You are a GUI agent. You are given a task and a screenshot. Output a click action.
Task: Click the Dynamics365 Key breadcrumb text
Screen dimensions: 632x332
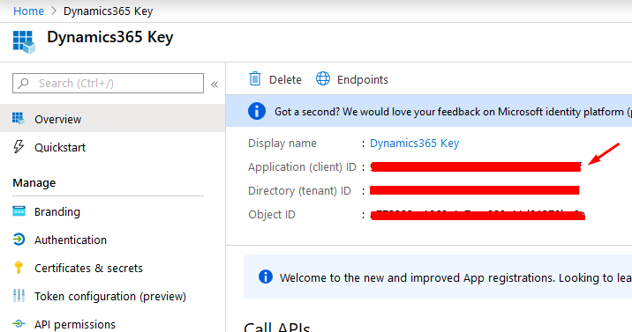108,11
